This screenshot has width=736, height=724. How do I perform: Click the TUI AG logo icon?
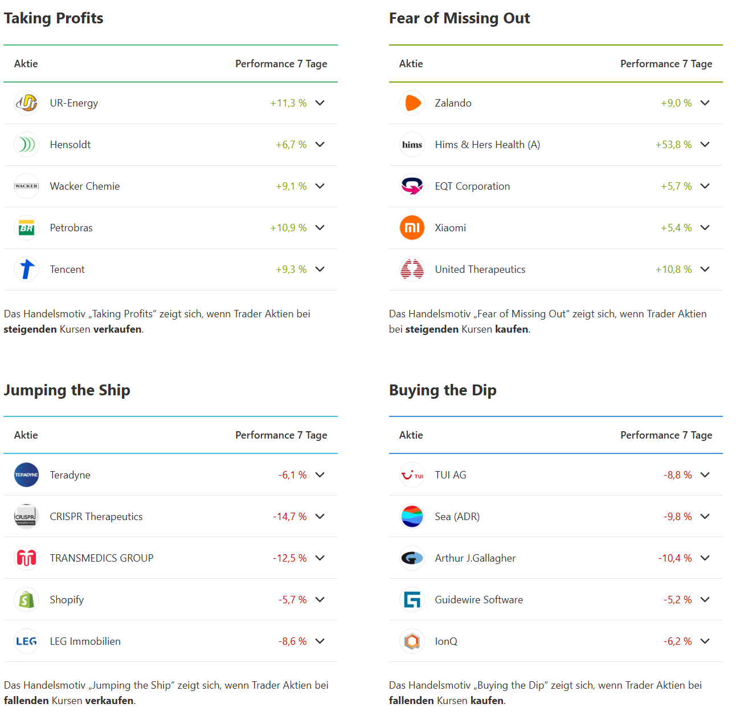coord(412,475)
